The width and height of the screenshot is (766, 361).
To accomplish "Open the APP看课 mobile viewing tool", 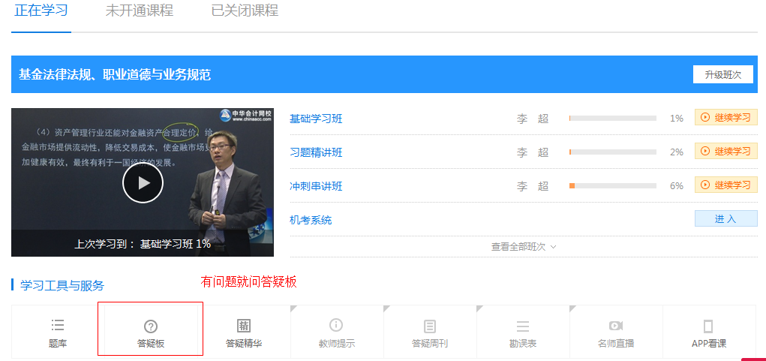I will (x=709, y=332).
